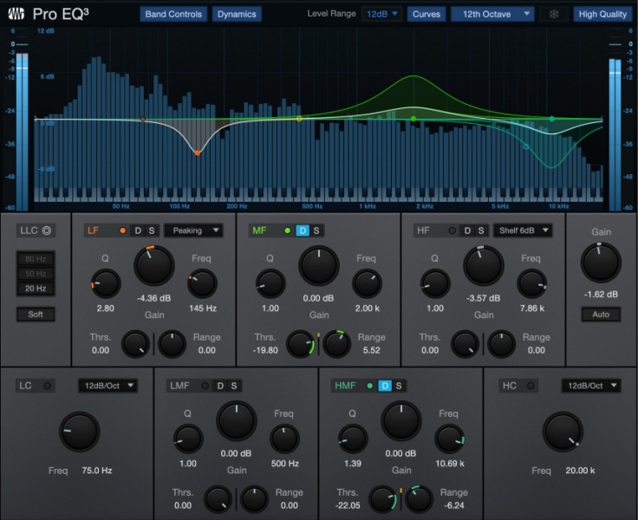Screen dimensions: 638x520
Task: Click the MF Thrs knob at -19.80
Action: 301,344
